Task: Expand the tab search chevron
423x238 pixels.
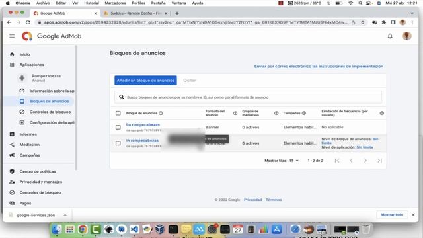Action: [412, 13]
